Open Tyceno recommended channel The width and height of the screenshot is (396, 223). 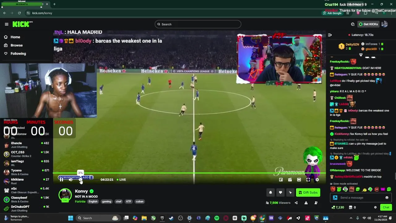[26, 172]
